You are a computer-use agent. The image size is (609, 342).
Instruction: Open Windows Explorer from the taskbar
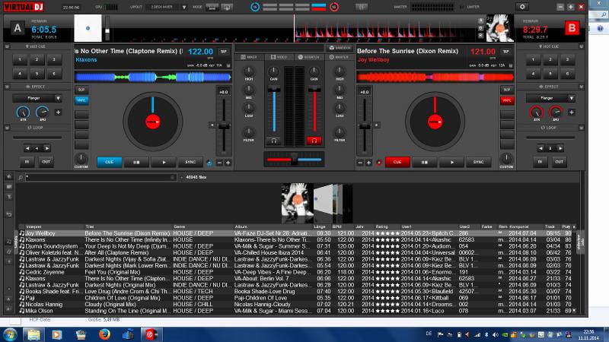coord(33,334)
